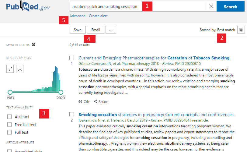Select the first result's checkbox

(x=72, y=58)
